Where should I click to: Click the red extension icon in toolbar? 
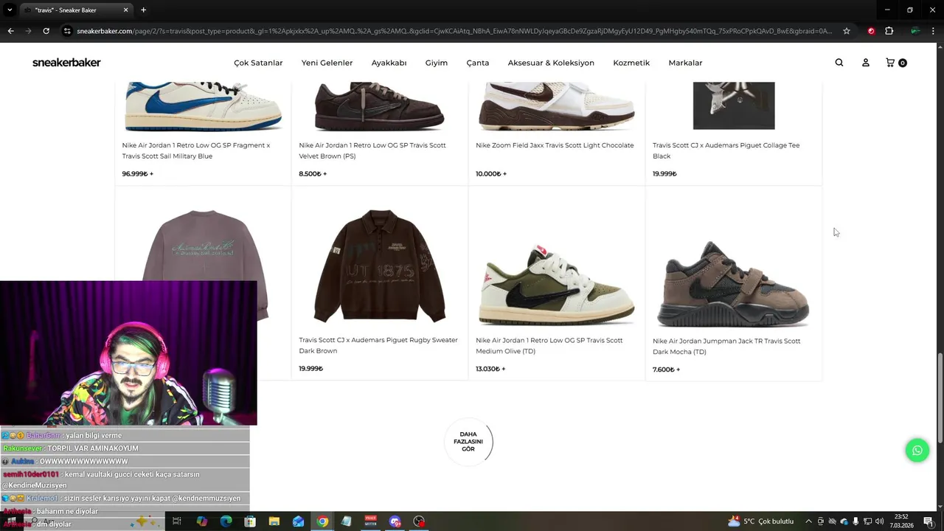[x=871, y=31]
